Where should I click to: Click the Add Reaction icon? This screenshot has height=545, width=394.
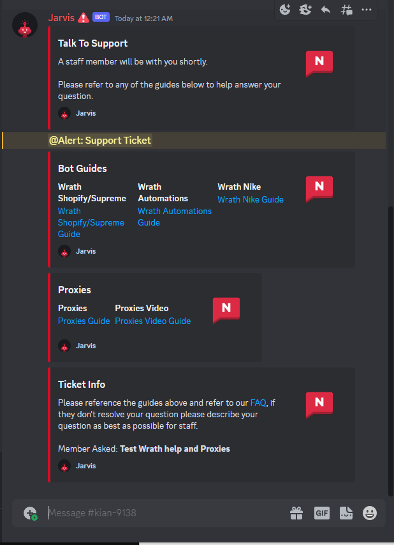click(x=286, y=10)
